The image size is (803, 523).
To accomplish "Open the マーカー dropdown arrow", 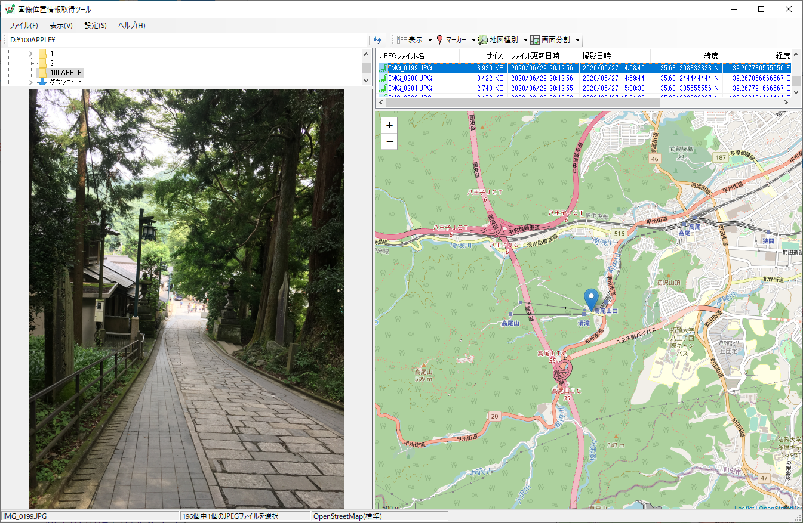I will [x=473, y=41].
